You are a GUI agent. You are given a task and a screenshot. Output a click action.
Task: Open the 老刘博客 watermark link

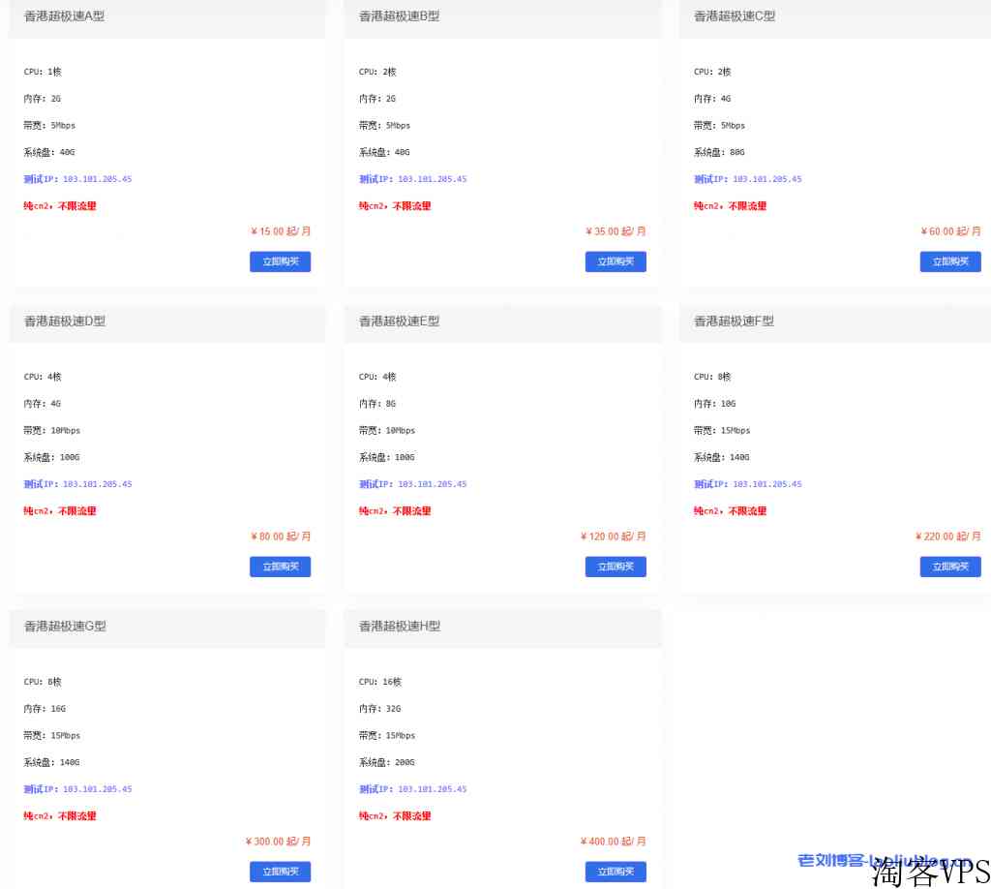pos(881,860)
